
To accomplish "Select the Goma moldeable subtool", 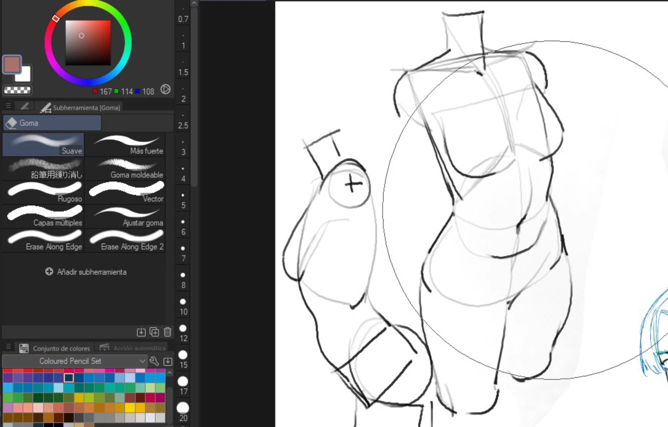I will point(125,168).
